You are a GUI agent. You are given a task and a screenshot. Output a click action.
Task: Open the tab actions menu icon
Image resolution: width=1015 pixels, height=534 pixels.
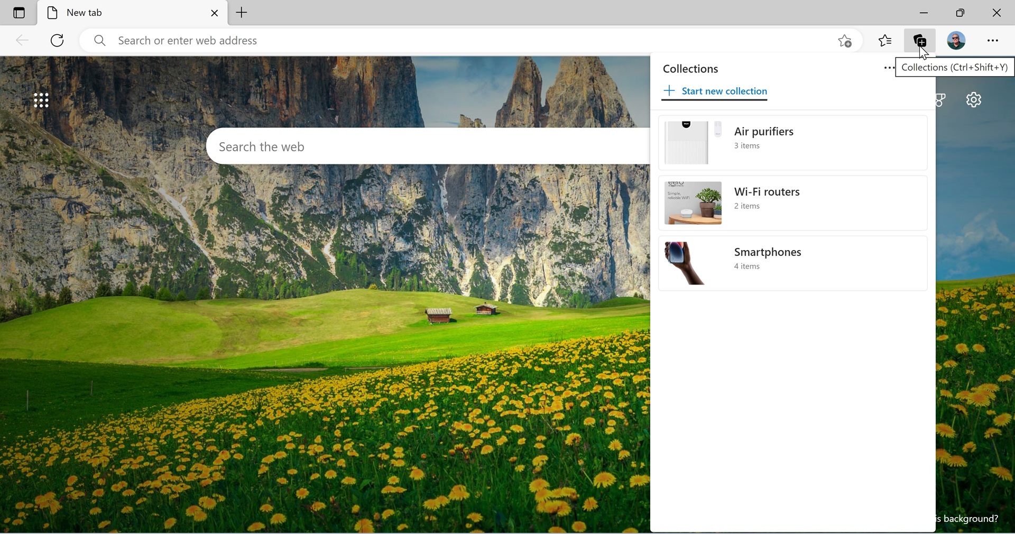(19, 13)
